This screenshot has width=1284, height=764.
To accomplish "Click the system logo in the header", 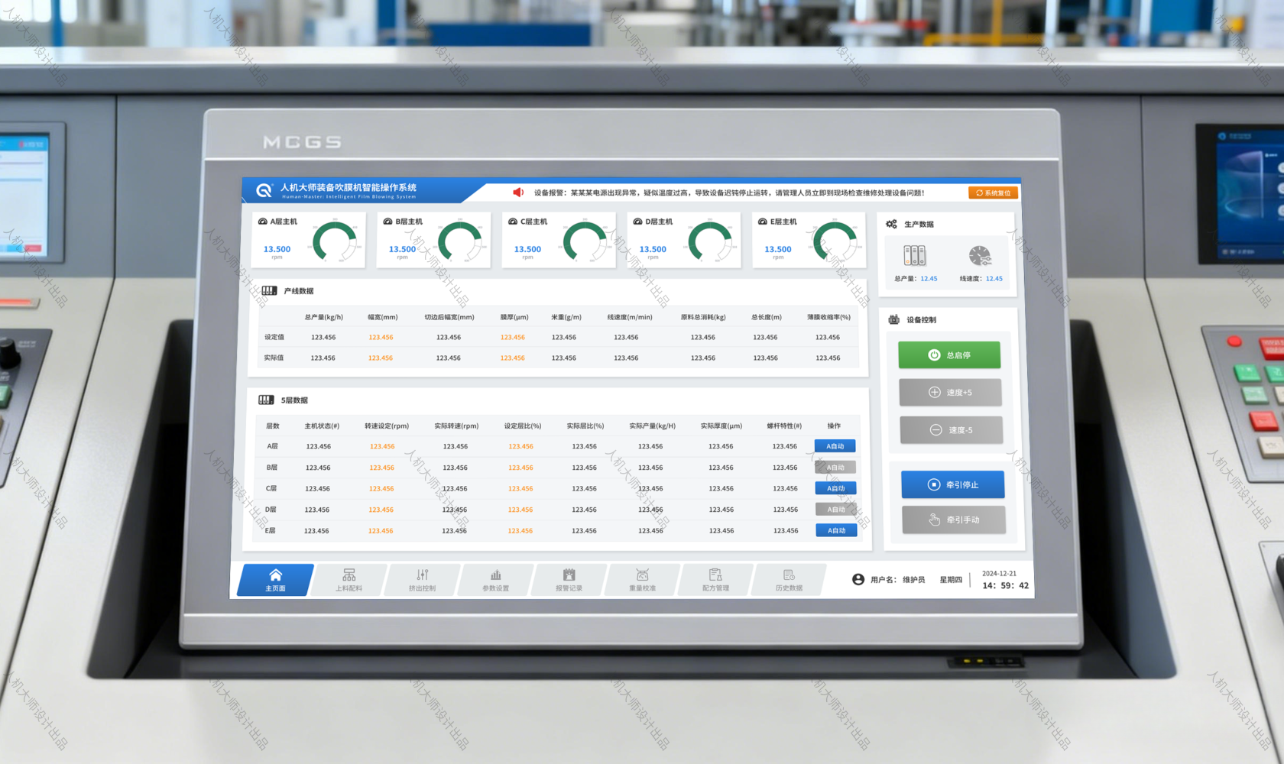I will (x=264, y=190).
